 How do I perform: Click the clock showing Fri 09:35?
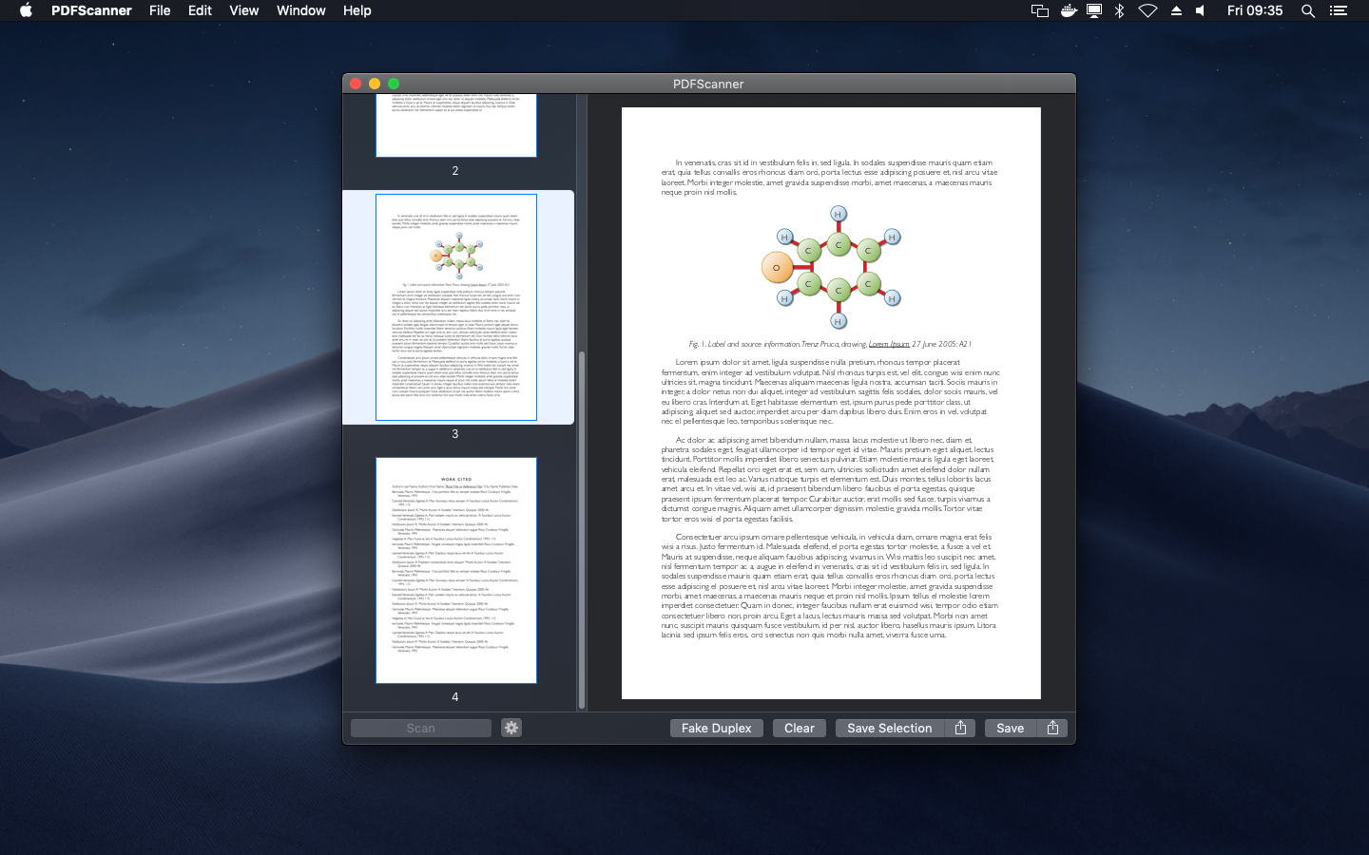click(x=1254, y=10)
